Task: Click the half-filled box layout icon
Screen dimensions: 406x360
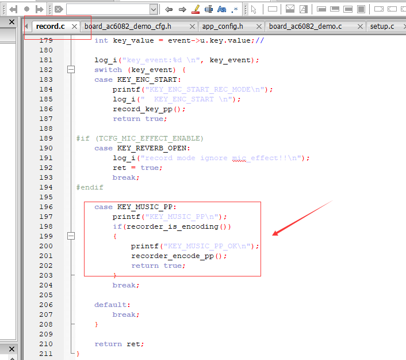Action: click(348, 9)
